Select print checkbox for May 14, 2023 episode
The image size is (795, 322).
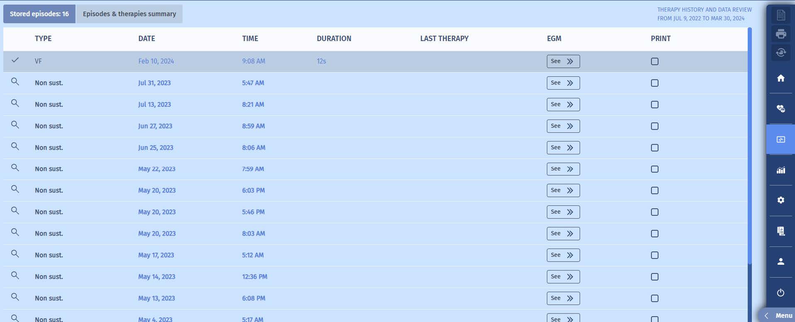click(654, 277)
